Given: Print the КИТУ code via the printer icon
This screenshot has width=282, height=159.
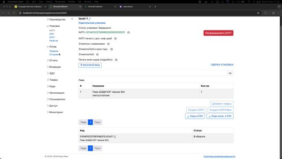Looking at the screenshot, I should pos(128,32).
